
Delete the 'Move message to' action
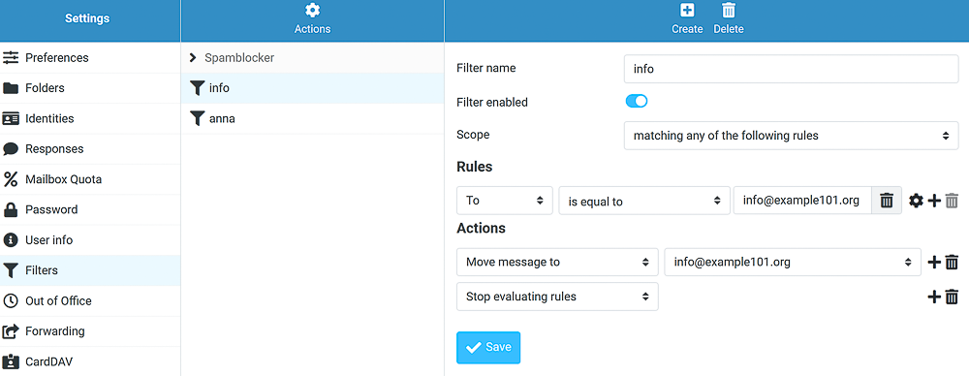click(952, 263)
